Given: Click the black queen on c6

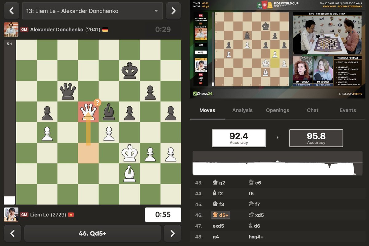Looking at the screenshot, I should click(68, 91).
